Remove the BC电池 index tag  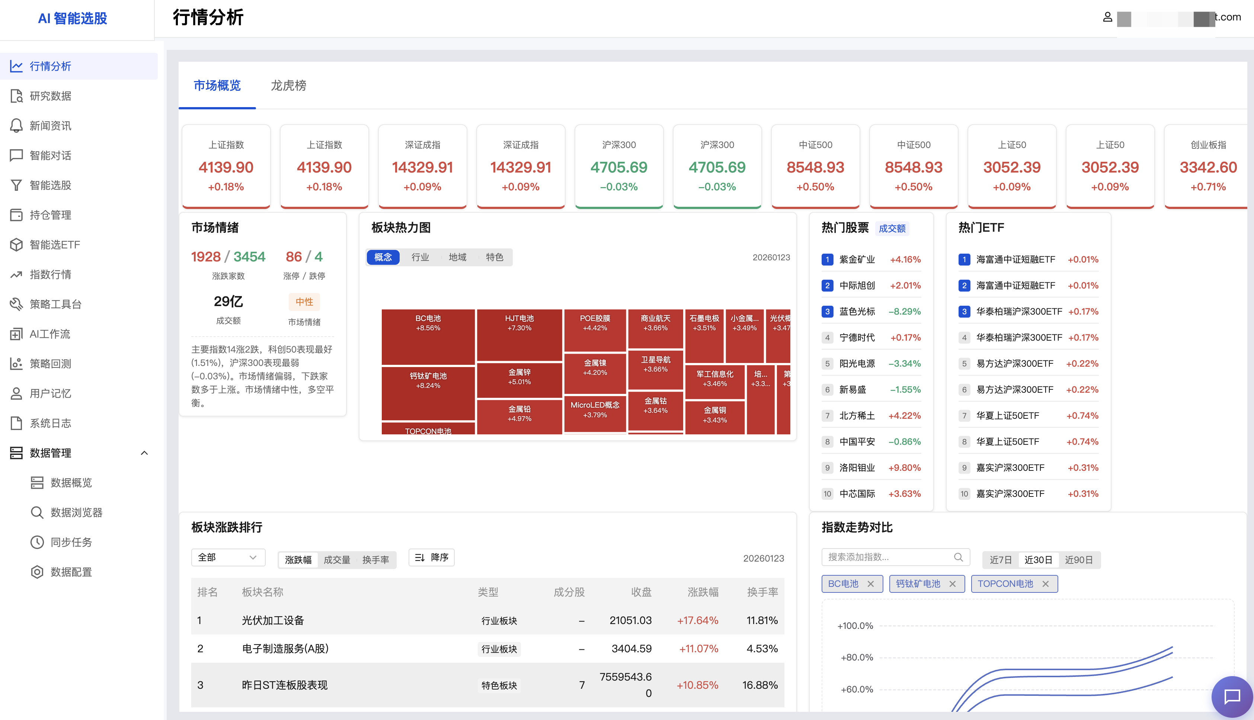[871, 584]
